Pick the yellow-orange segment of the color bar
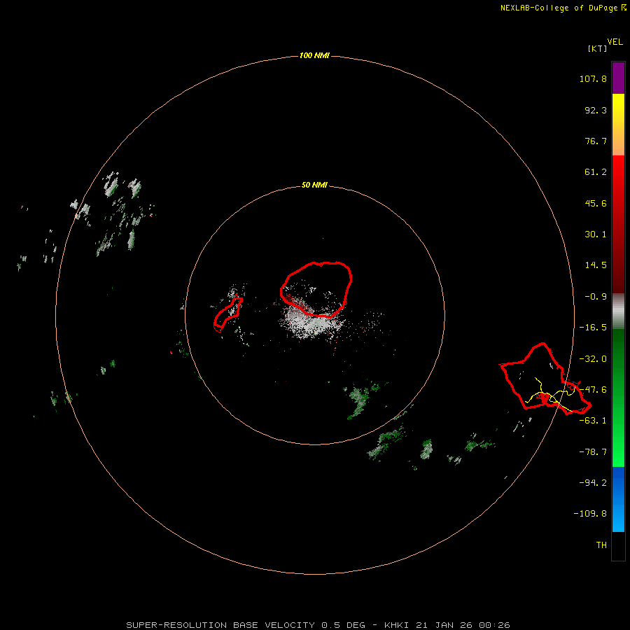The width and height of the screenshot is (630, 630). click(x=618, y=125)
